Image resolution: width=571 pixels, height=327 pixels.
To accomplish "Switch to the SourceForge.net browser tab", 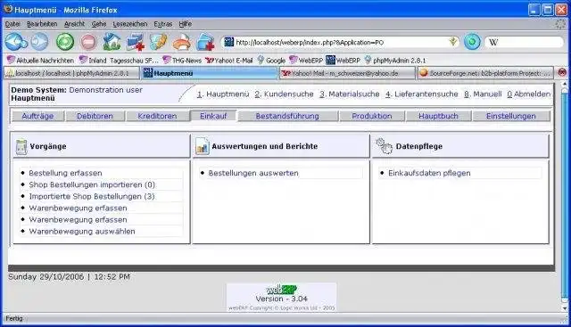I will pos(485,73).
